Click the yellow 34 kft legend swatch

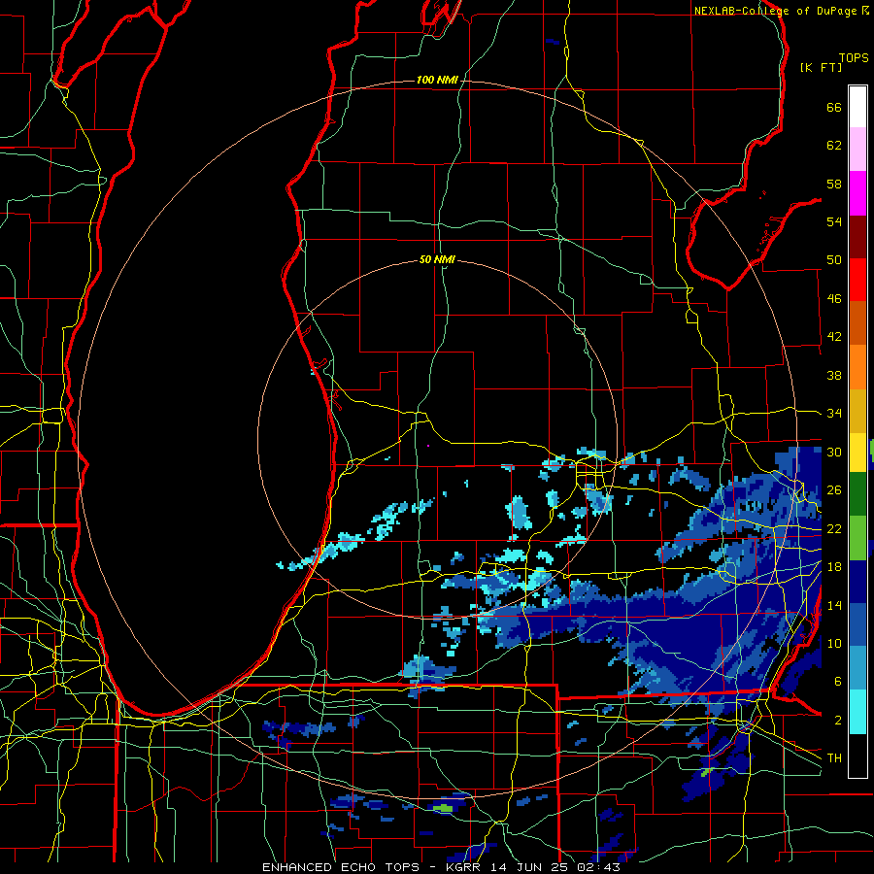click(x=857, y=453)
